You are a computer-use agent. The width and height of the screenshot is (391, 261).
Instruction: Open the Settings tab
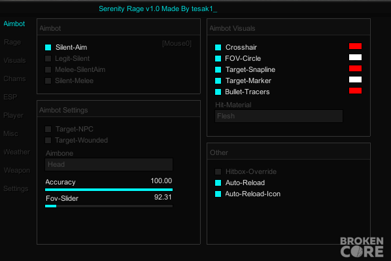point(16,188)
